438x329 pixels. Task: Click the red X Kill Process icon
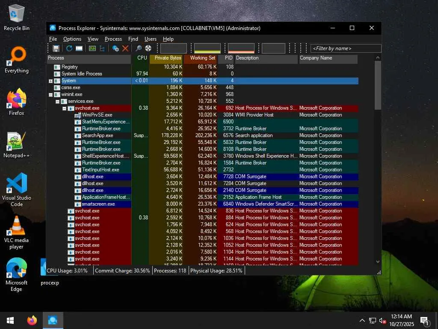[125, 48]
